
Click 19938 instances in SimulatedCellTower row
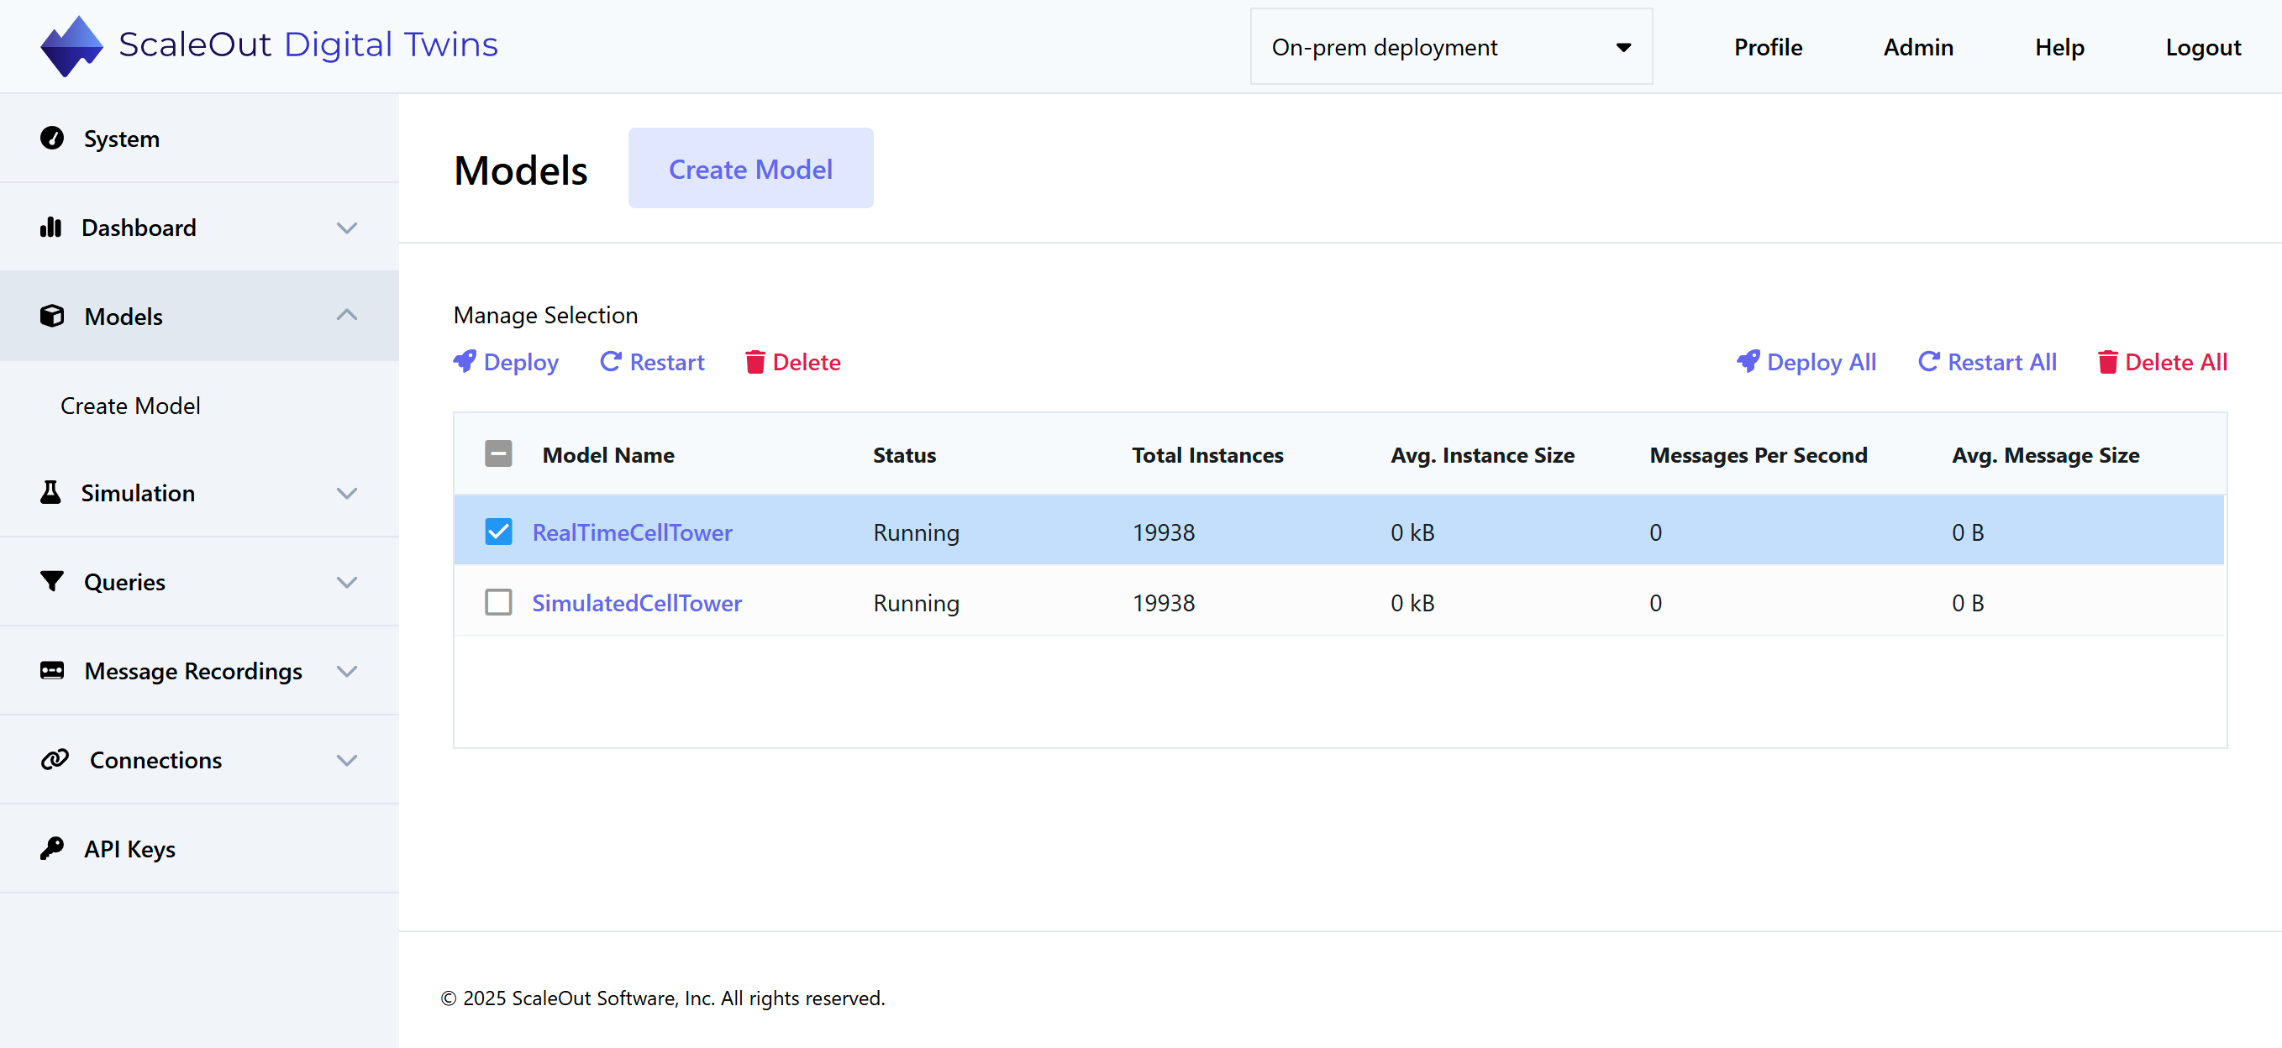(1163, 603)
